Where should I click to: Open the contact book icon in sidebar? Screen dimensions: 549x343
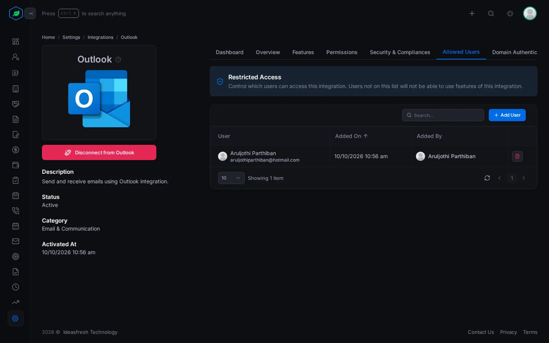click(16, 73)
